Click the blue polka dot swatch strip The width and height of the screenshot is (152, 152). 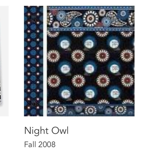34,61
